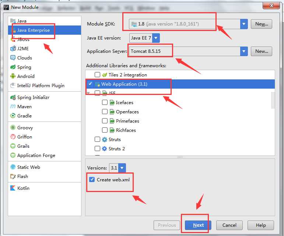Check the Richfaces checkbox
This screenshot has height=236, width=284.
pyautogui.click(x=105, y=130)
